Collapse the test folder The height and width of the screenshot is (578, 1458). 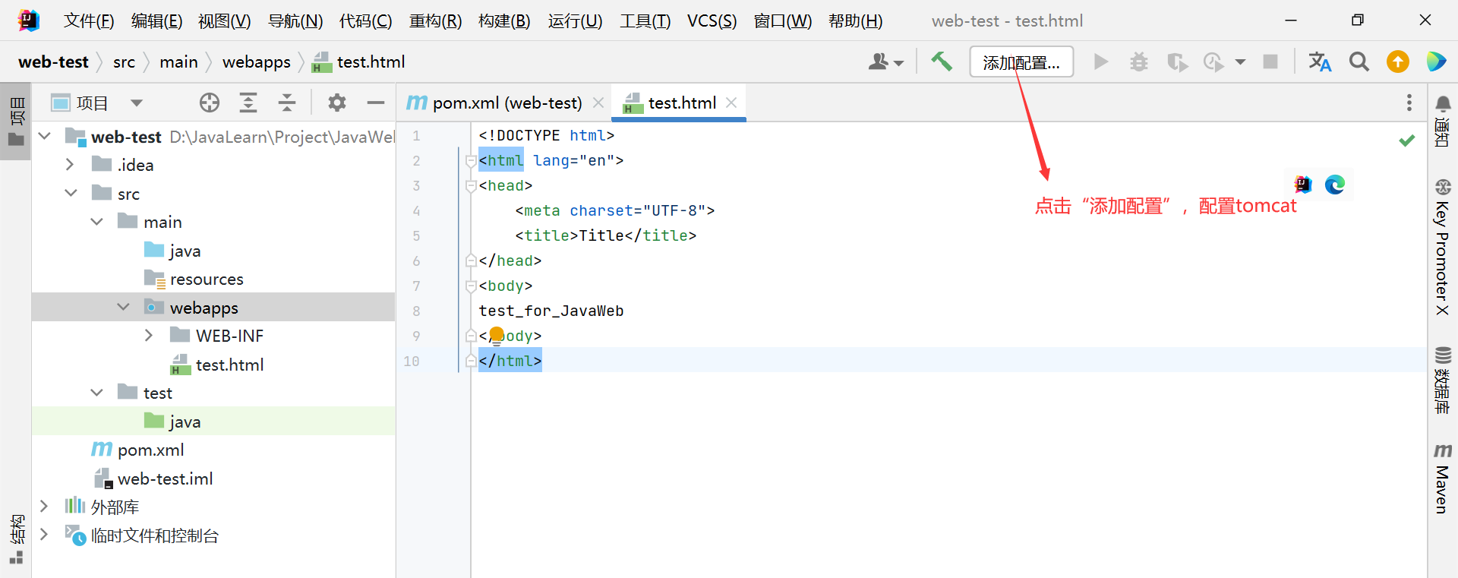click(96, 393)
